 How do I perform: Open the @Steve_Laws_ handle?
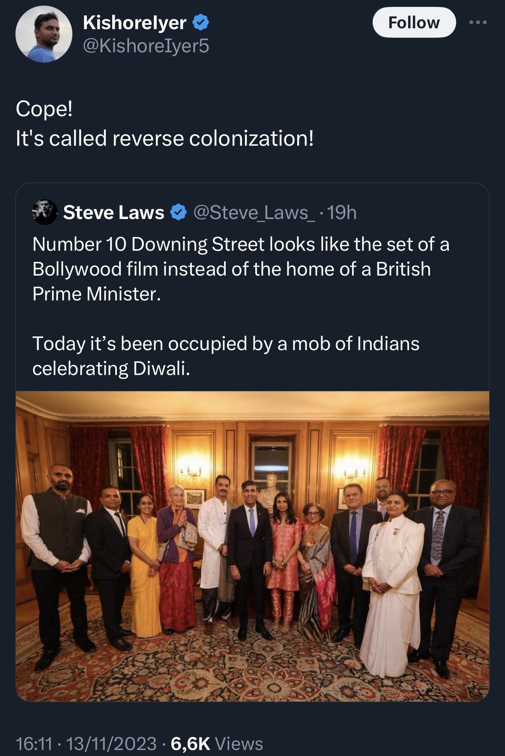click(x=255, y=212)
